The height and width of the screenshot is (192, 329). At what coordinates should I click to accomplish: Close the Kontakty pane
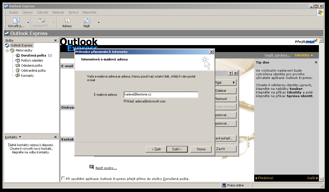[x=55, y=137]
